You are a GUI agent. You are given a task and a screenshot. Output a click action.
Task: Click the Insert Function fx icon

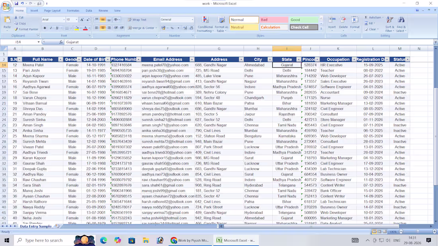pyautogui.click(x=61, y=42)
